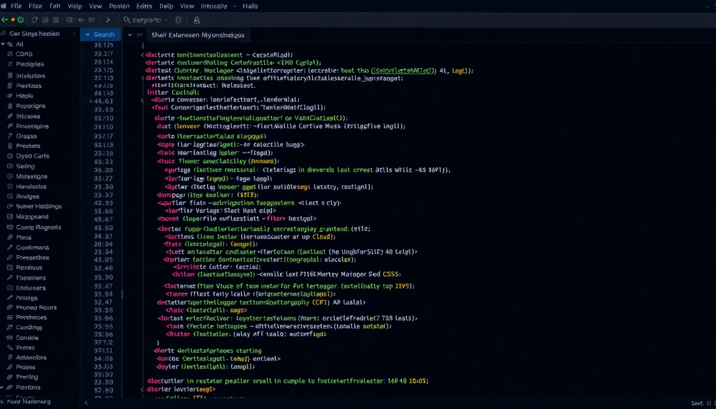This screenshot has width=716, height=409.
Task: Open the Halls menu
Action: pyautogui.click(x=249, y=6)
